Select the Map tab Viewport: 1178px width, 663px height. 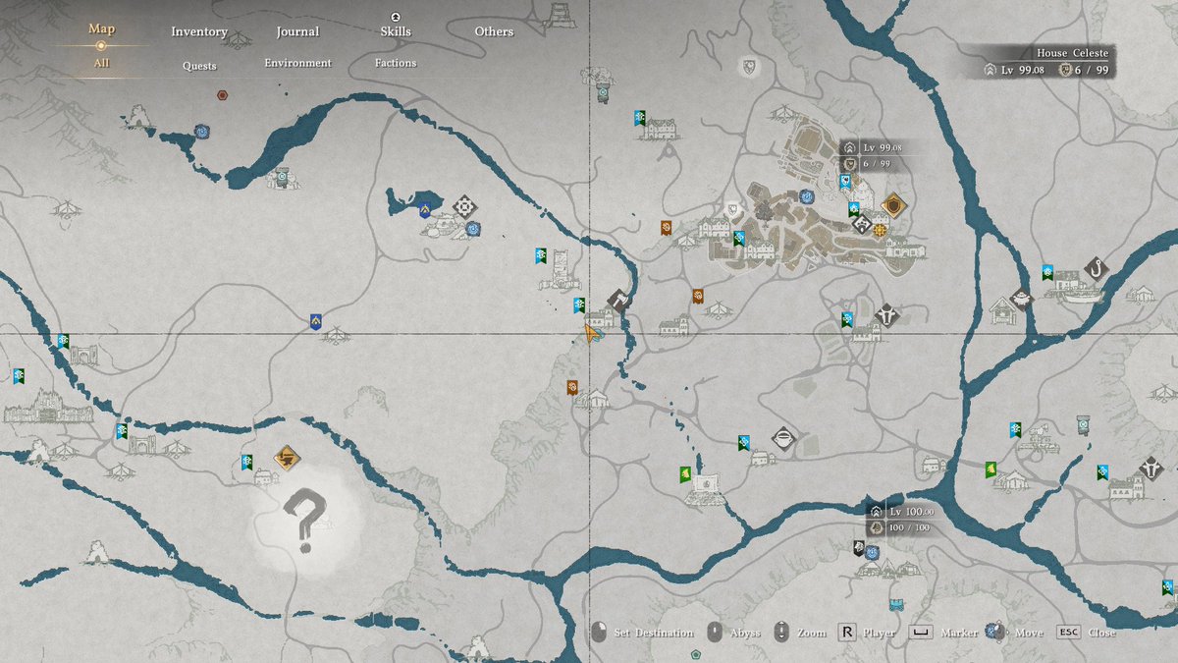click(x=101, y=28)
